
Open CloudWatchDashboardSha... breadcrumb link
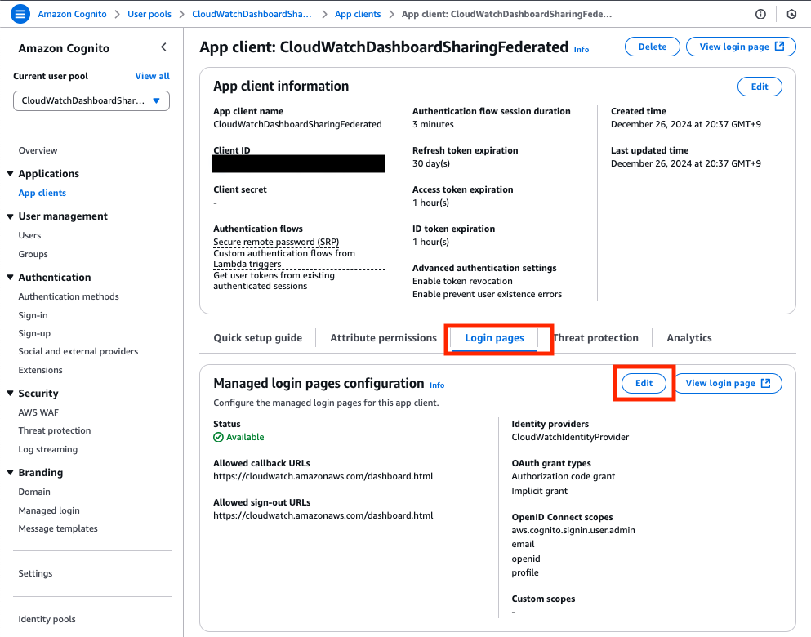tap(252, 14)
